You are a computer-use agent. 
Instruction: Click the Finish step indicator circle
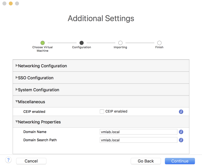pyautogui.click(x=159, y=43)
